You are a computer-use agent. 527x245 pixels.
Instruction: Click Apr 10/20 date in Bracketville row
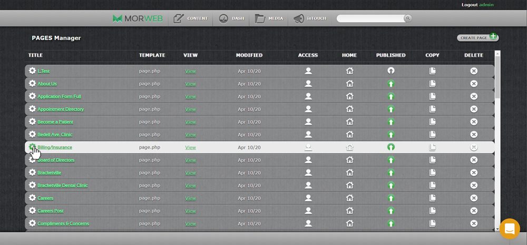point(249,173)
